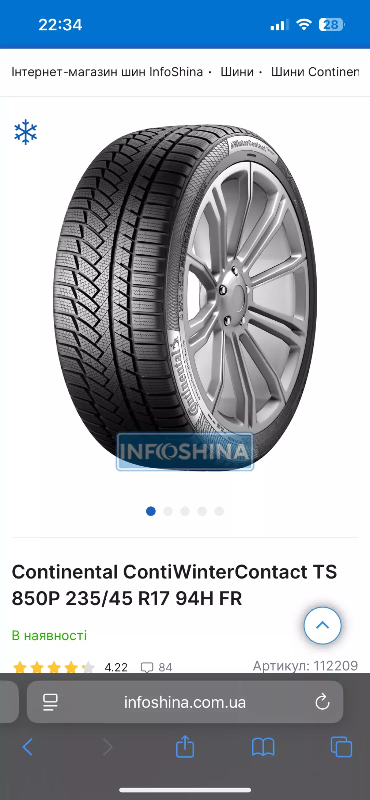Tap the Safari back arrow
Screen dimensions: 370x800
click(27, 747)
